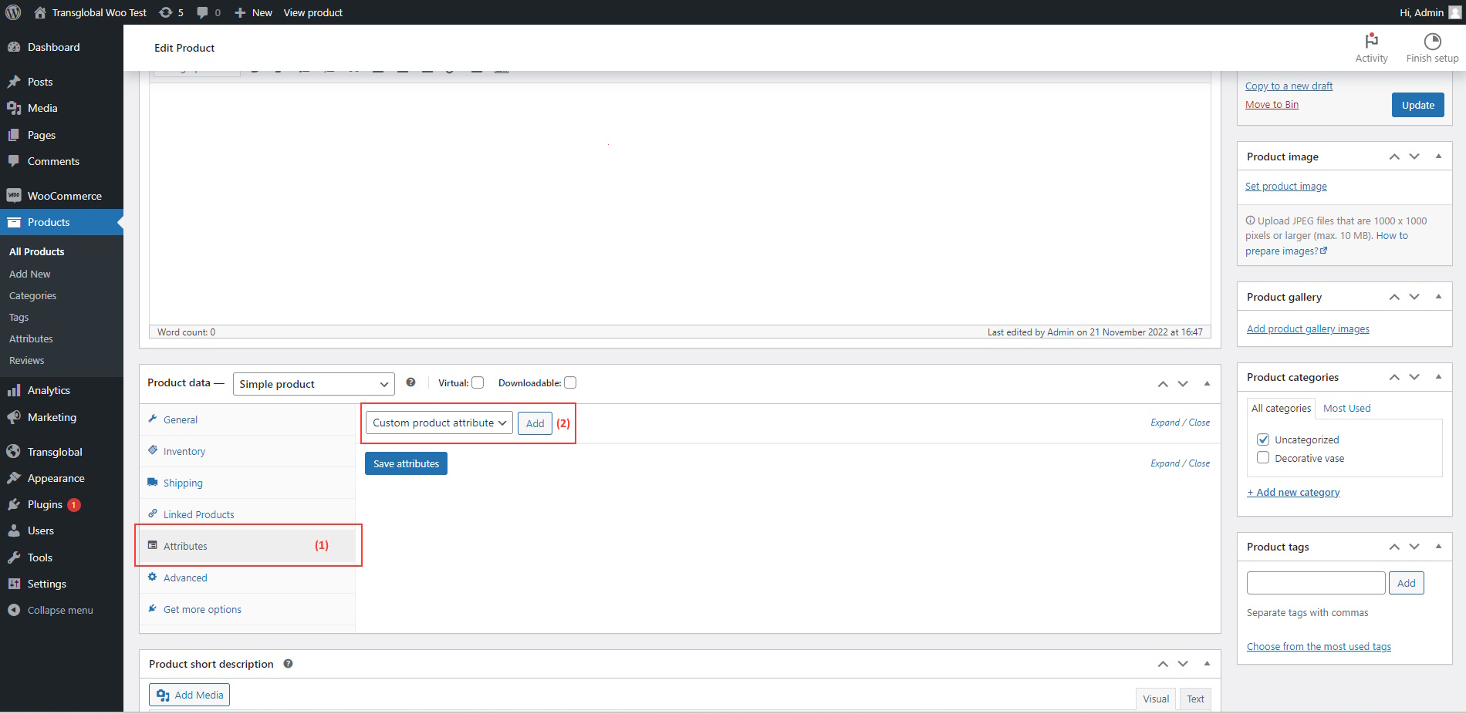
Task: Click the Set product image link
Action: 1285,187
